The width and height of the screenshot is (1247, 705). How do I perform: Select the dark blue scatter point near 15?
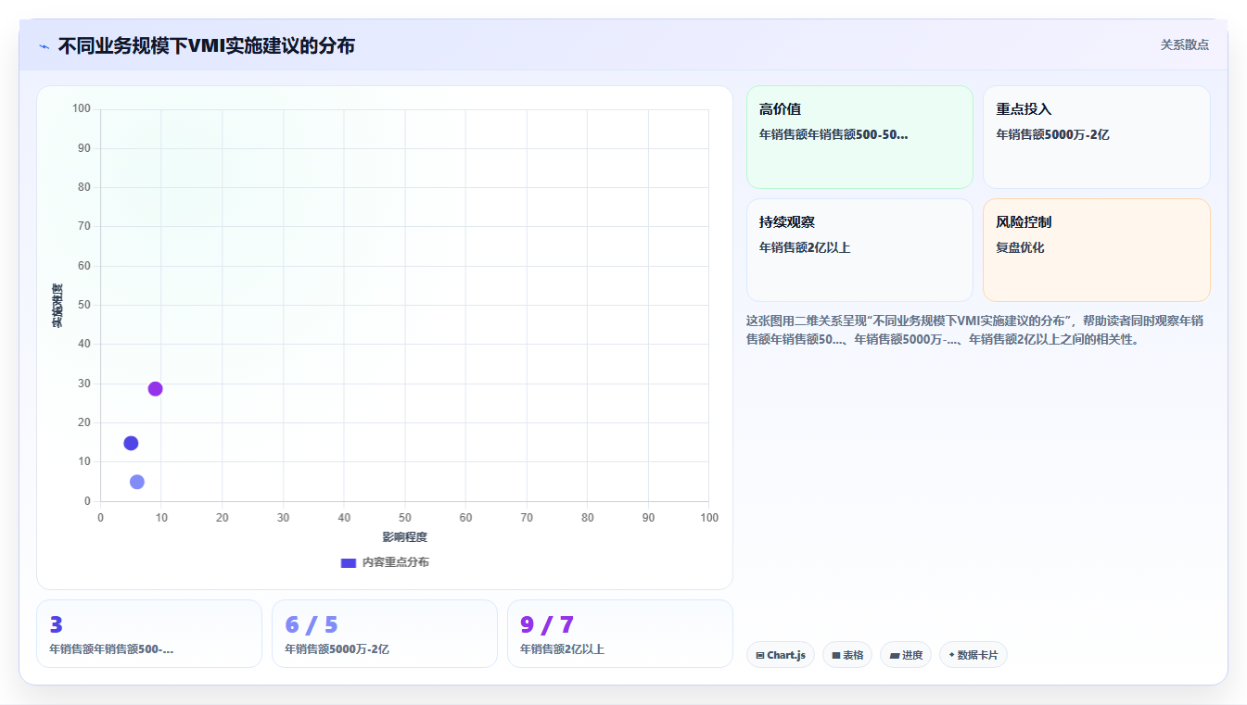tap(131, 443)
